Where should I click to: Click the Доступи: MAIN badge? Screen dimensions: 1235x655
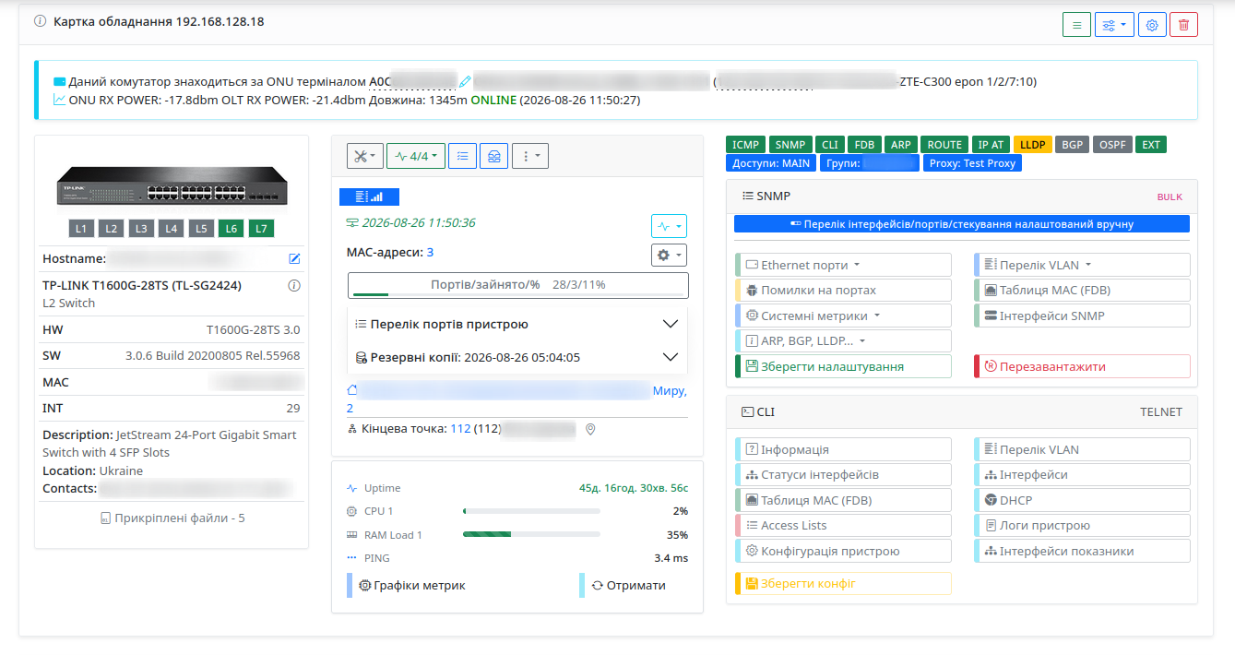(771, 163)
